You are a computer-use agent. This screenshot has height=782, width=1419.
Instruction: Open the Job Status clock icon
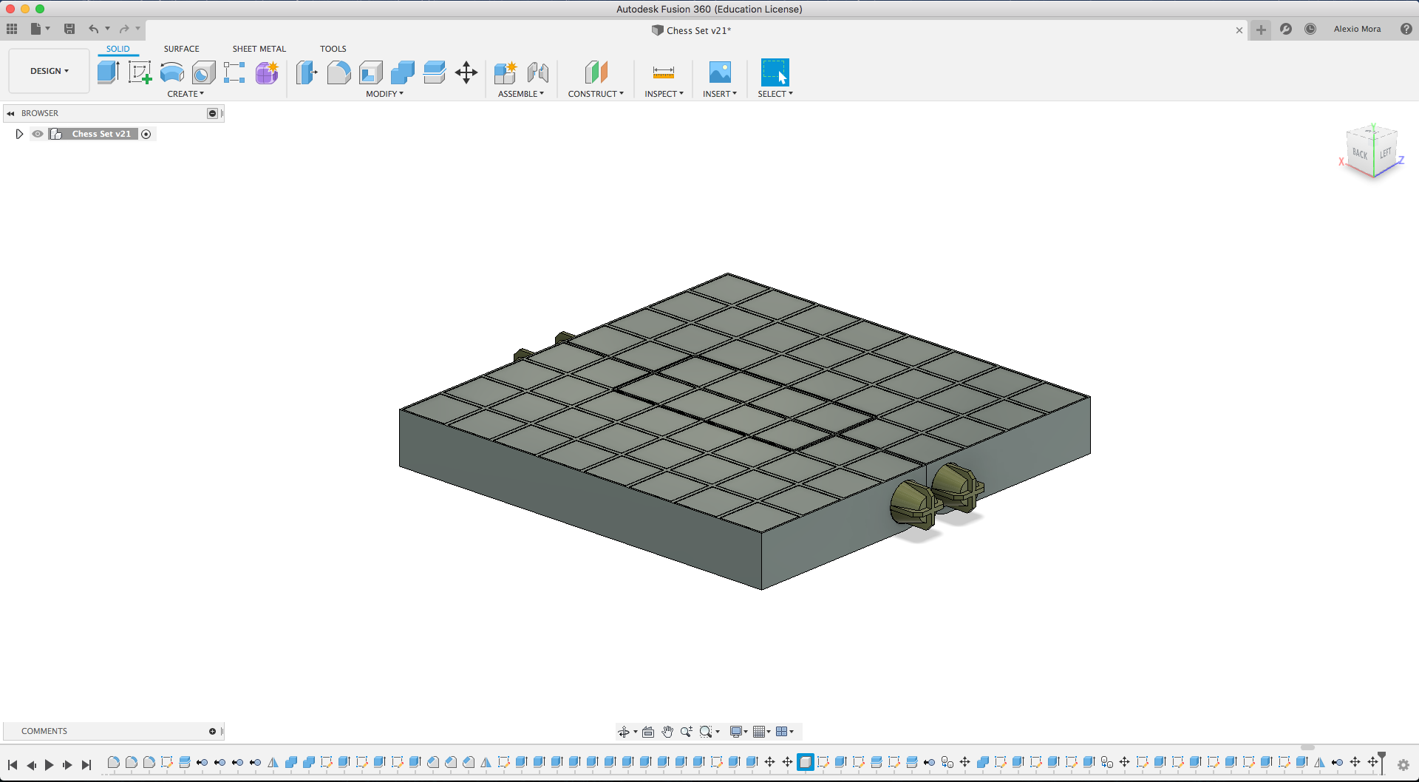[1310, 29]
